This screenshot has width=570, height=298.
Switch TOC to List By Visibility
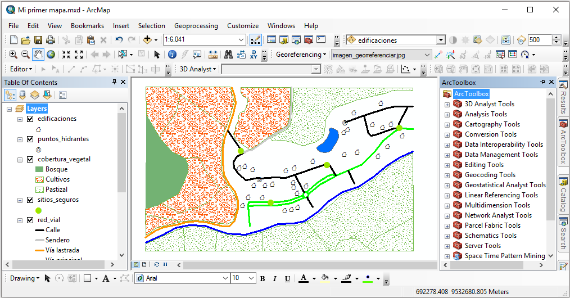(x=34, y=95)
